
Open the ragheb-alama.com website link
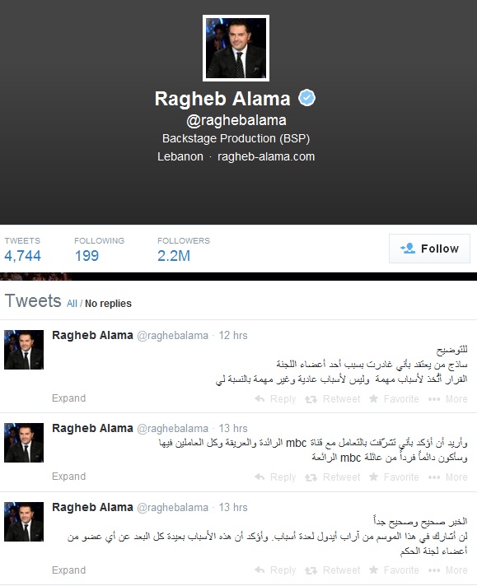click(x=266, y=156)
